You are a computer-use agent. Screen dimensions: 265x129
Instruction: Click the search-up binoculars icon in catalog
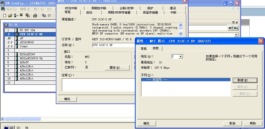(x=231, y=28)
